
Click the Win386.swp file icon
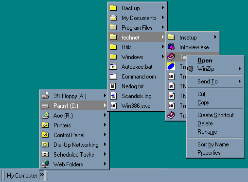[113, 106]
